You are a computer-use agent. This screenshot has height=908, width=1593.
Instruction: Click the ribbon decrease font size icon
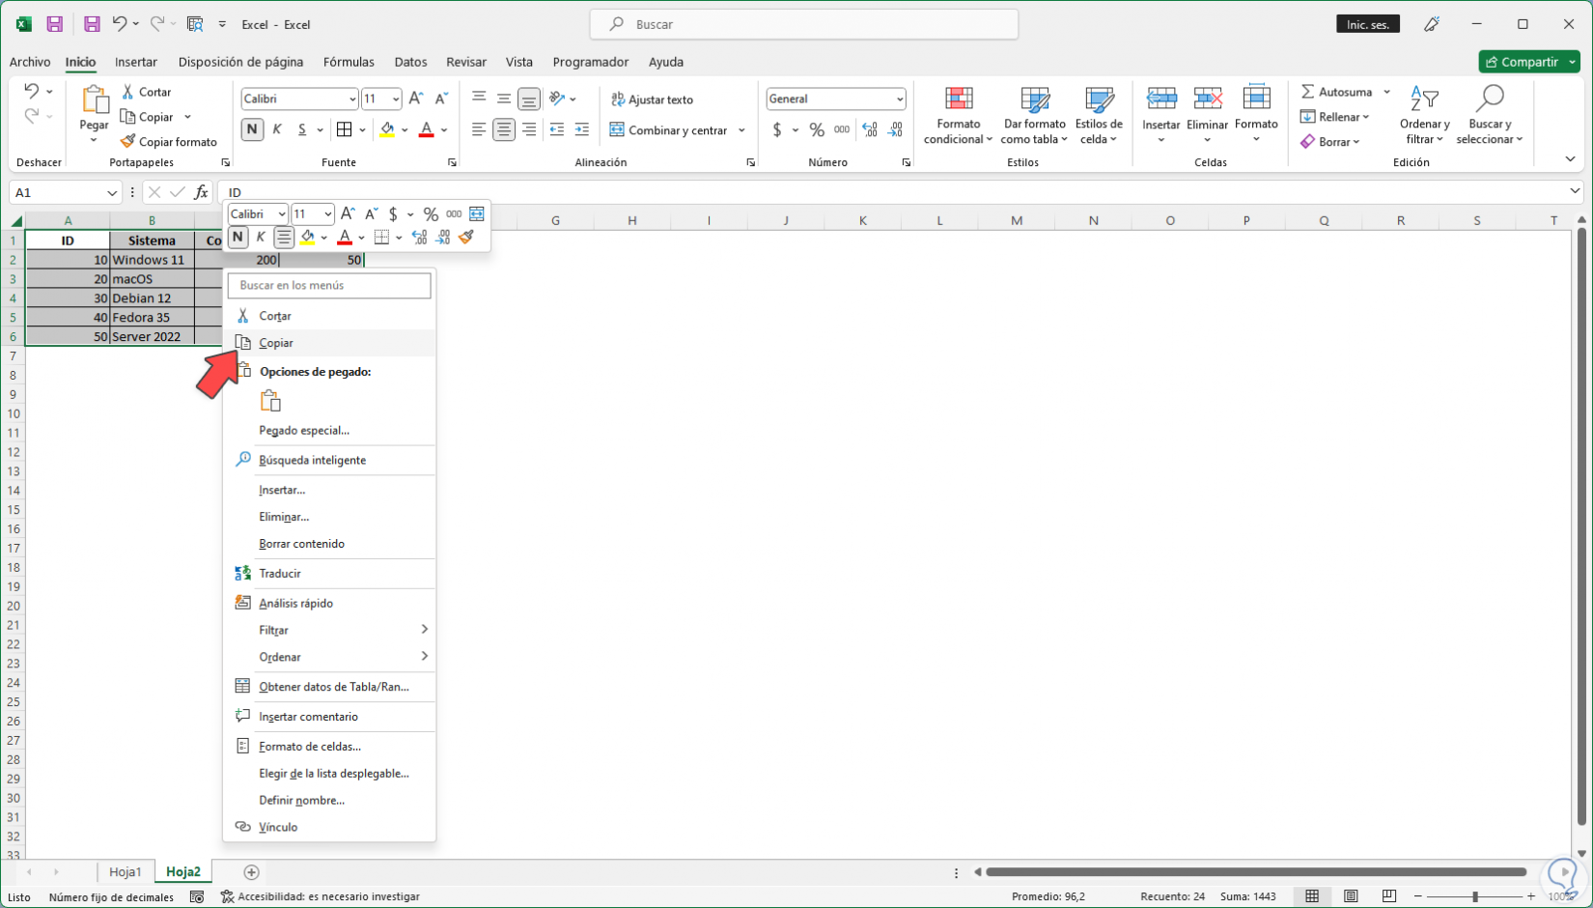(441, 99)
